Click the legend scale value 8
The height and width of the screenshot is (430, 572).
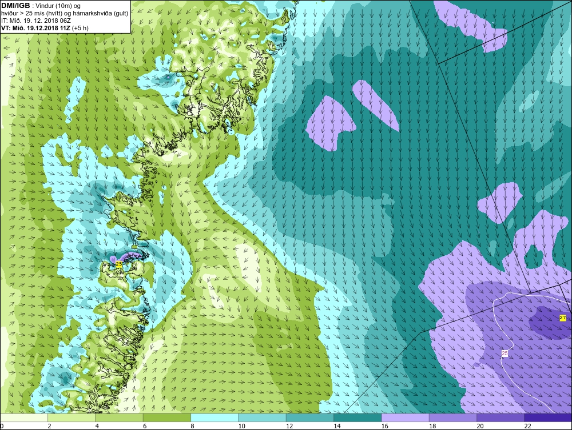[192, 427]
